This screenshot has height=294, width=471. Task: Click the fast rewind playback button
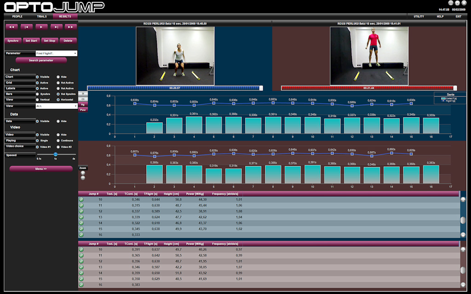11,27
